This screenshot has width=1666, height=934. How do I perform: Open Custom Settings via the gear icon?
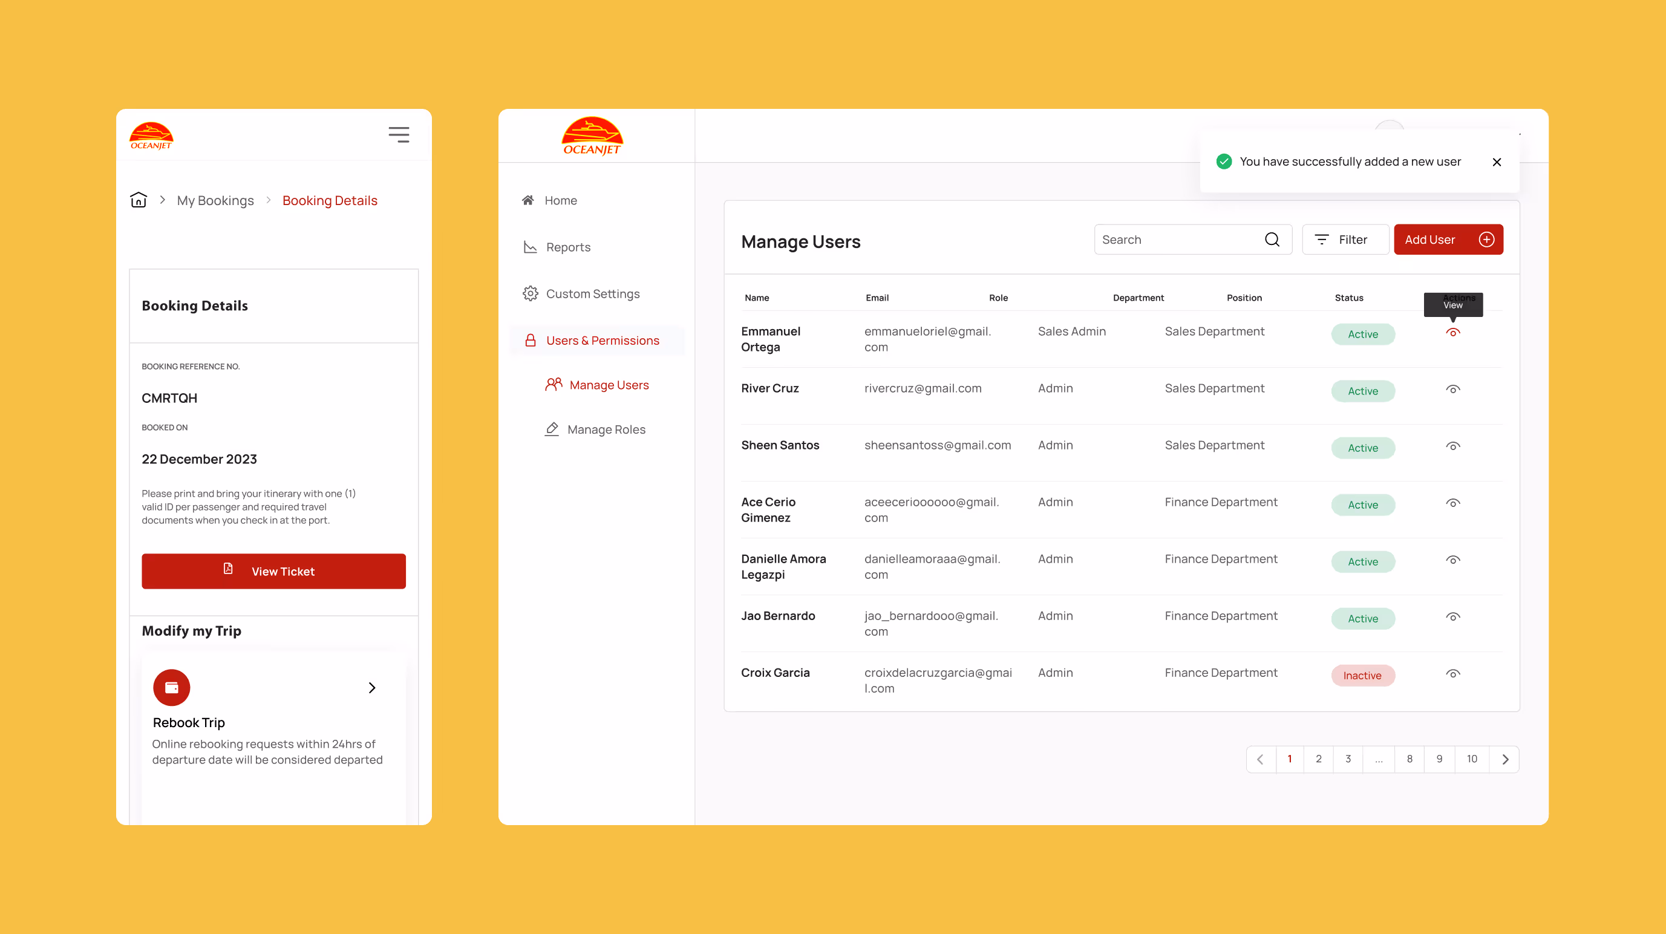530,293
